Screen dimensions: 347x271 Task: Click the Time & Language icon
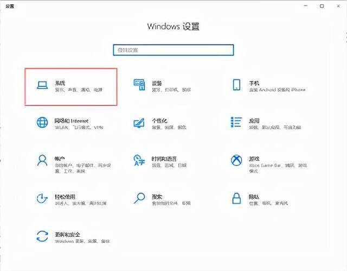coord(139,160)
